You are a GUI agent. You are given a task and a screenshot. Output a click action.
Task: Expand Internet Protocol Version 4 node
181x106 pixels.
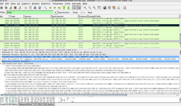[x=1, y=54]
